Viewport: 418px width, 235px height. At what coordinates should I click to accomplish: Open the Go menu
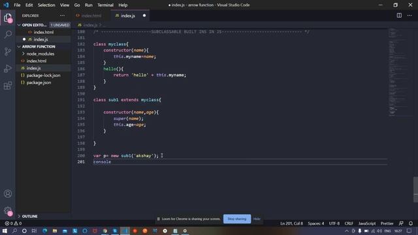point(77,5)
